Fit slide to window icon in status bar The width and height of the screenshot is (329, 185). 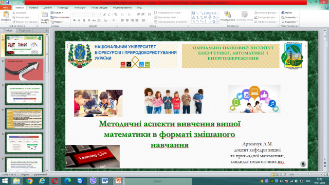[326, 175]
